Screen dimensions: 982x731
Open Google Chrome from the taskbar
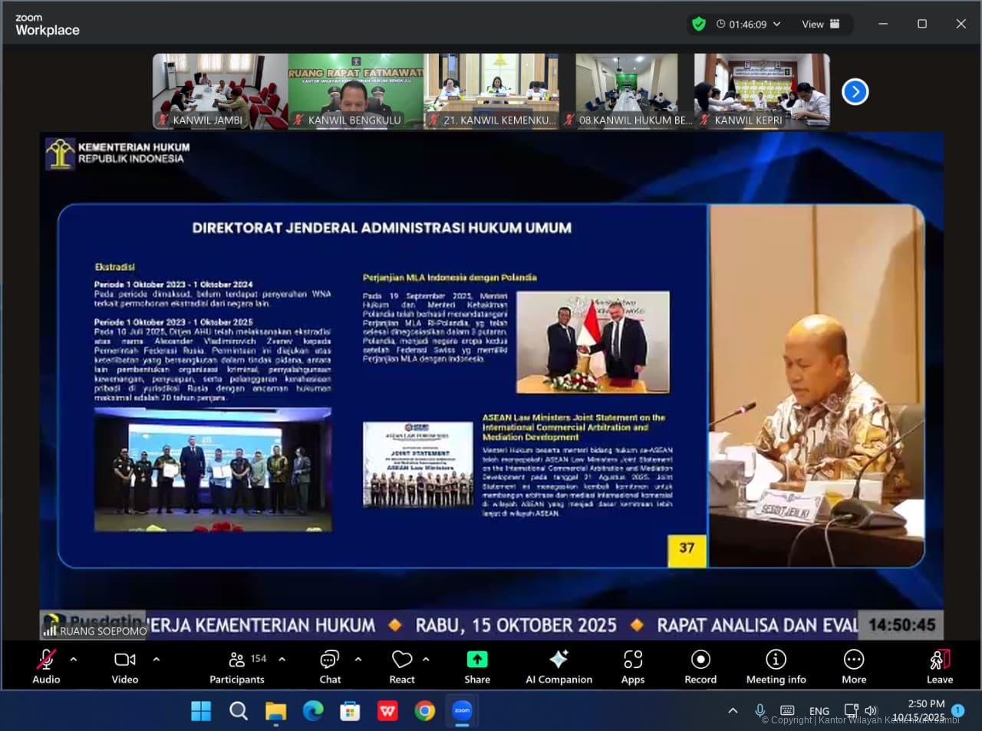[424, 711]
